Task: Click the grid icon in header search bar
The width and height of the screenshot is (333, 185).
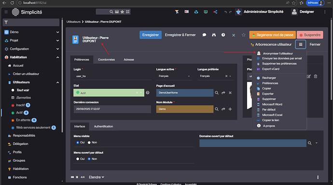Action: (x=127, y=12)
